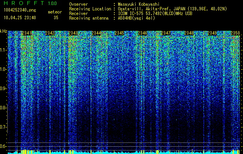Click the 2341 time marker
The image size is (243, 154).
click(27, 33)
